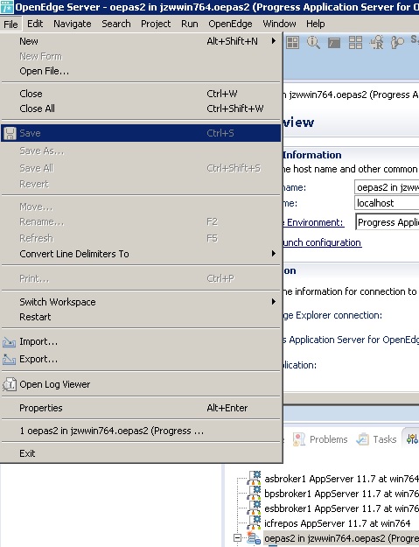Choose Convert Line Delimiters To entry
419x547 pixels.
(x=141, y=254)
